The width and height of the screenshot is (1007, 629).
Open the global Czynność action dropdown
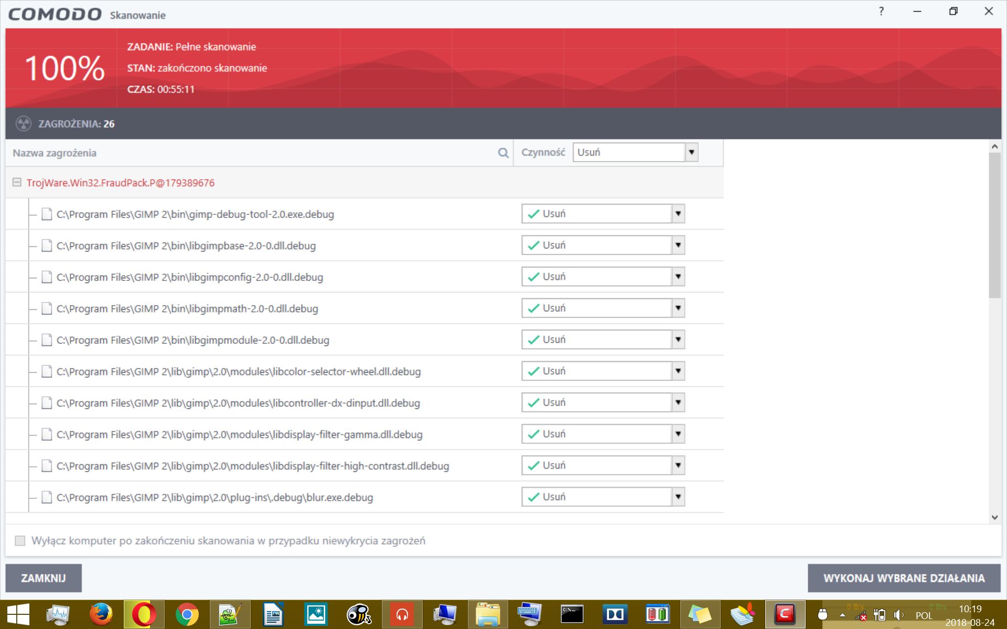coord(691,153)
